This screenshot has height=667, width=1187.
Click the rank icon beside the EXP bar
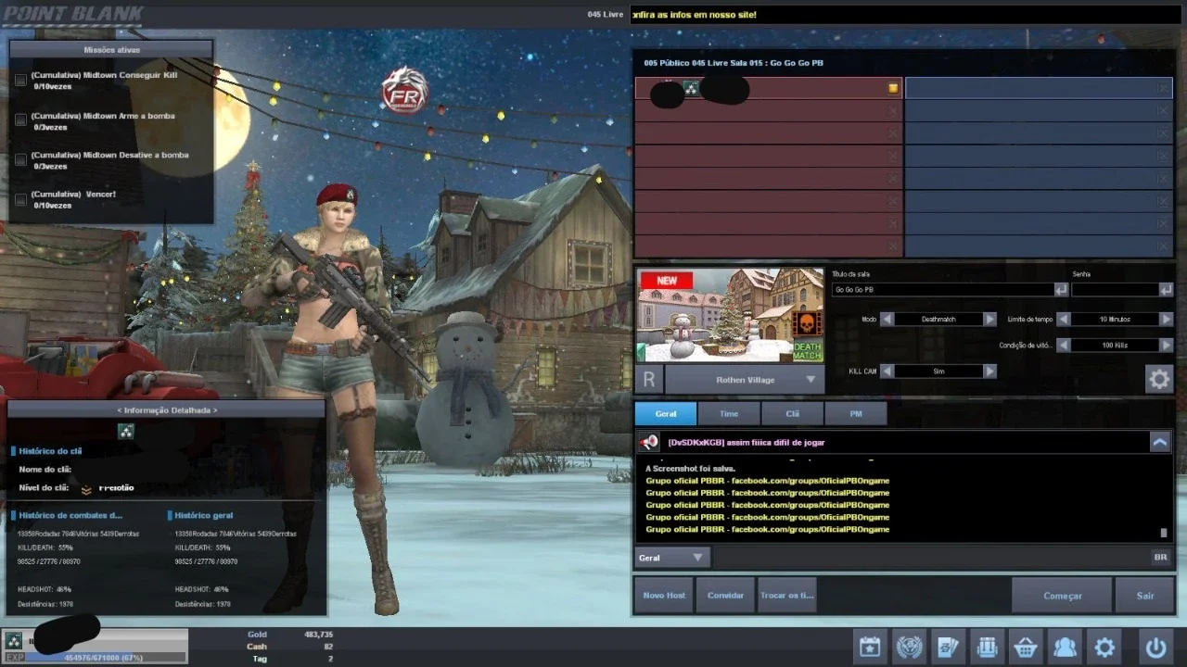(14, 640)
